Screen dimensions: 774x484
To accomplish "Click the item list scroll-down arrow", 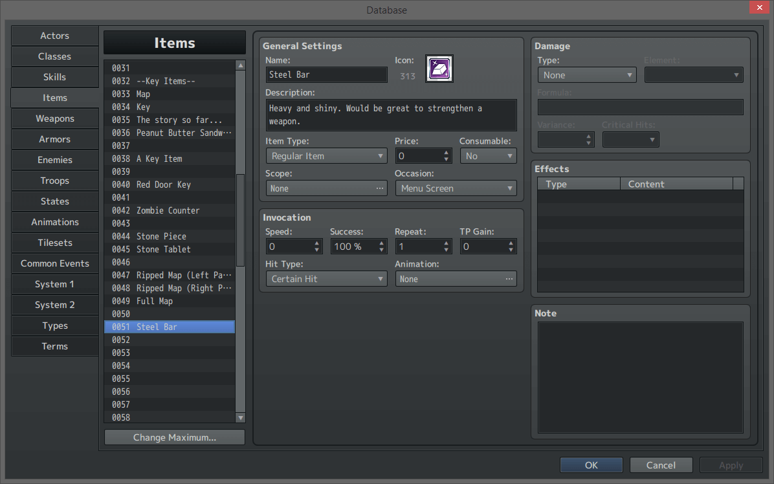I will [x=240, y=418].
